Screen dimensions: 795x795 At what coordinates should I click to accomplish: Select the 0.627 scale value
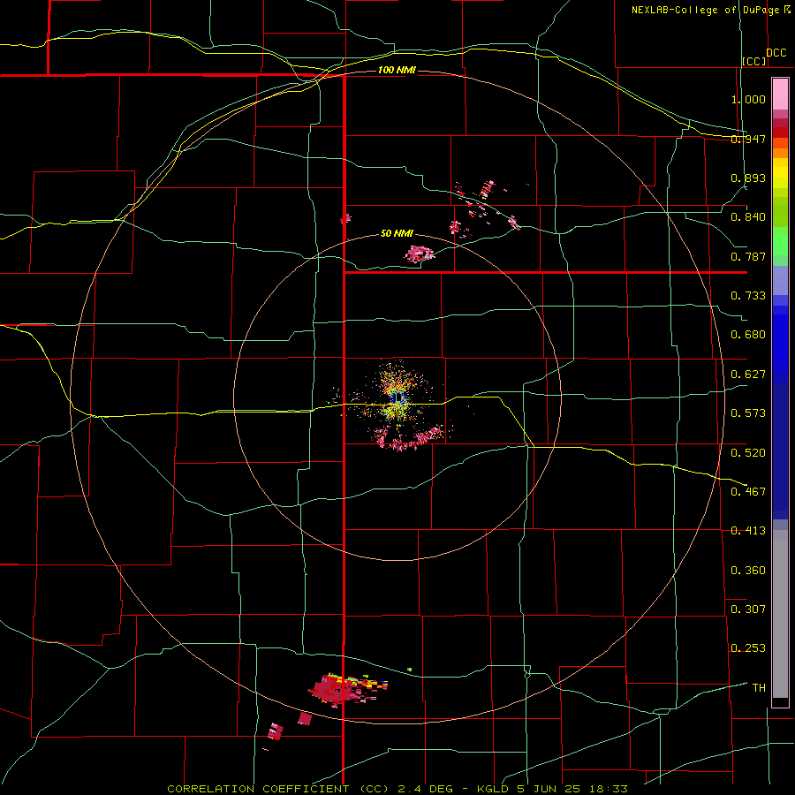click(x=748, y=375)
